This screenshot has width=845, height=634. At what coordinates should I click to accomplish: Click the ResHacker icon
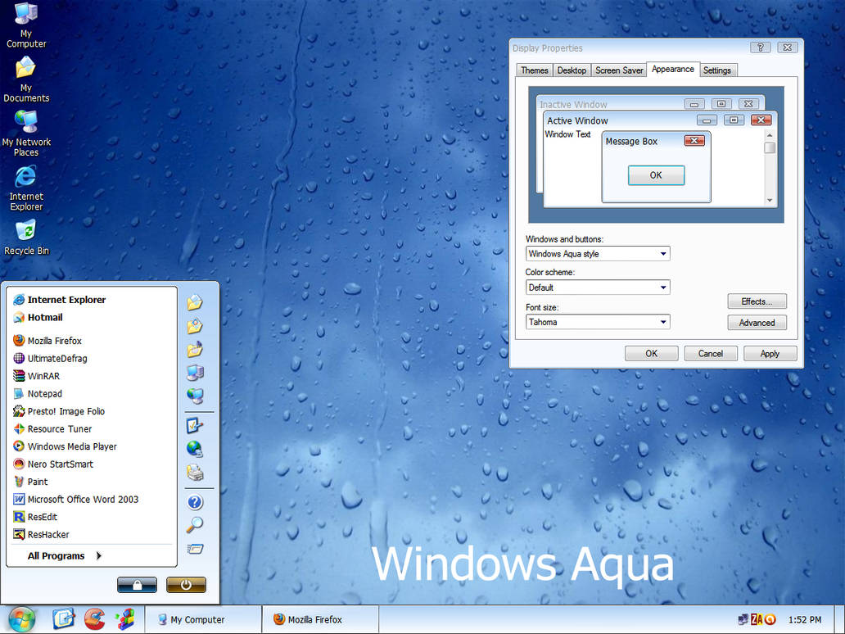(19, 535)
